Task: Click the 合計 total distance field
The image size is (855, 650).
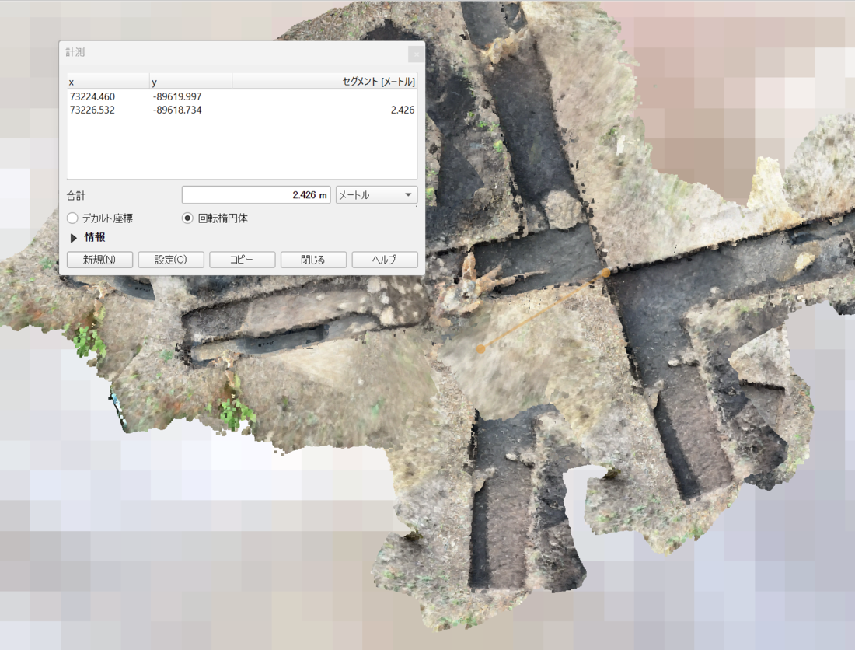Action: tap(256, 195)
